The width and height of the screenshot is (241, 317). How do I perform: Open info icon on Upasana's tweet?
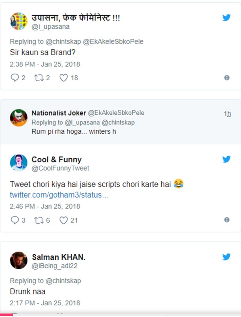[227, 78]
